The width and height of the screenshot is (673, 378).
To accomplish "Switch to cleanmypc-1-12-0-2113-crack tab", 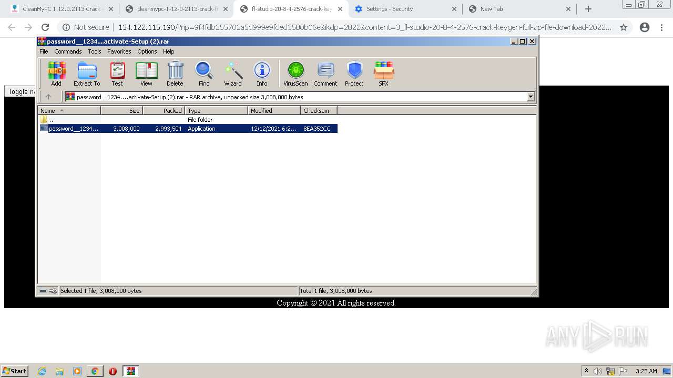I will click(x=177, y=9).
